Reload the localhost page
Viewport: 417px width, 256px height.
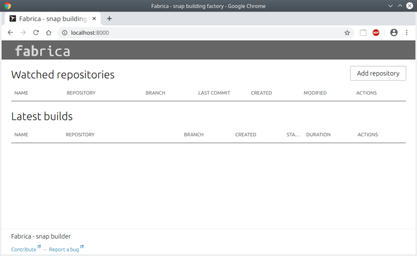point(36,32)
